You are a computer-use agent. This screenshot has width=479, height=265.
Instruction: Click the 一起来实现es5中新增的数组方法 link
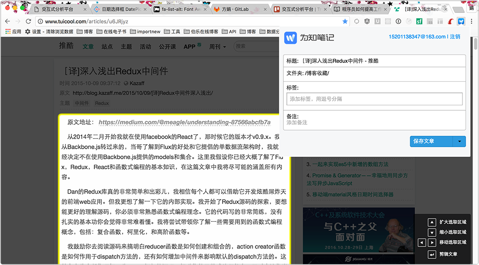(x=350, y=165)
